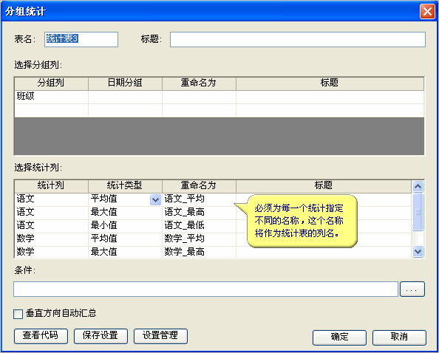Click the scroll up arrow in statistics list
The width and height of the screenshot is (439, 353).
pos(418,186)
